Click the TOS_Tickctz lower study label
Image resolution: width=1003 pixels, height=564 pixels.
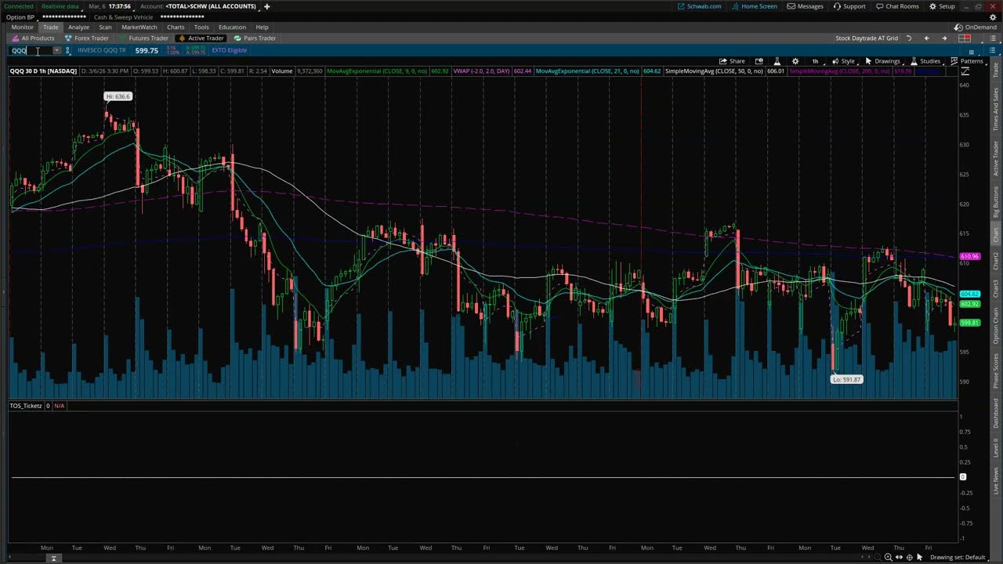[26, 406]
